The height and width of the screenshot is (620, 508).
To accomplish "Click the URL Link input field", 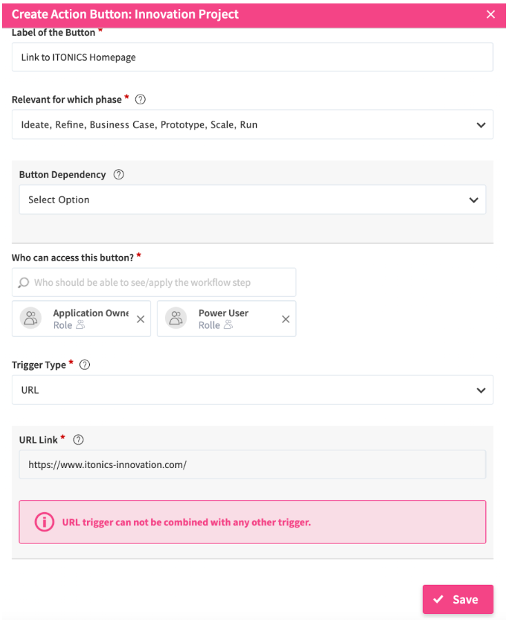I will [x=252, y=465].
